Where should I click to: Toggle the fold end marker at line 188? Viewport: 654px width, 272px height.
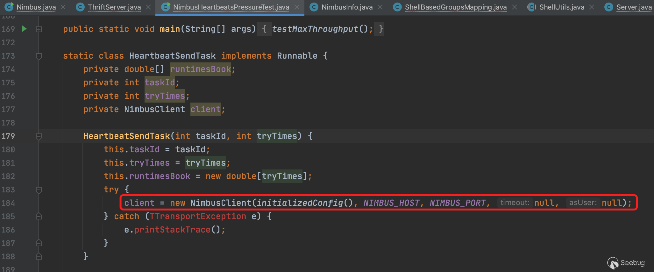(39, 256)
